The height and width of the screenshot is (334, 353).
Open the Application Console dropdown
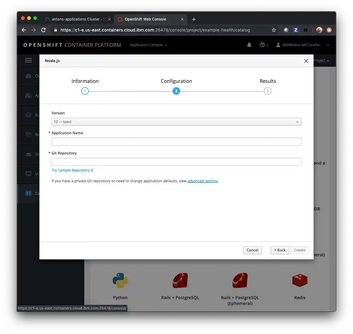[x=148, y=45]
